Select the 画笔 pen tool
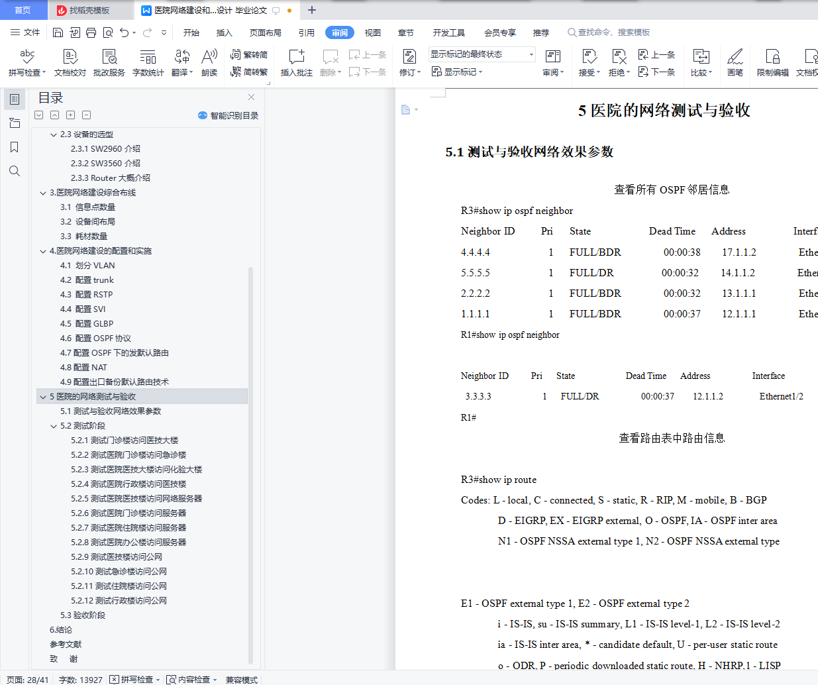Image resolution: width=818 pixels, height=685 pixels. [735, 63]
